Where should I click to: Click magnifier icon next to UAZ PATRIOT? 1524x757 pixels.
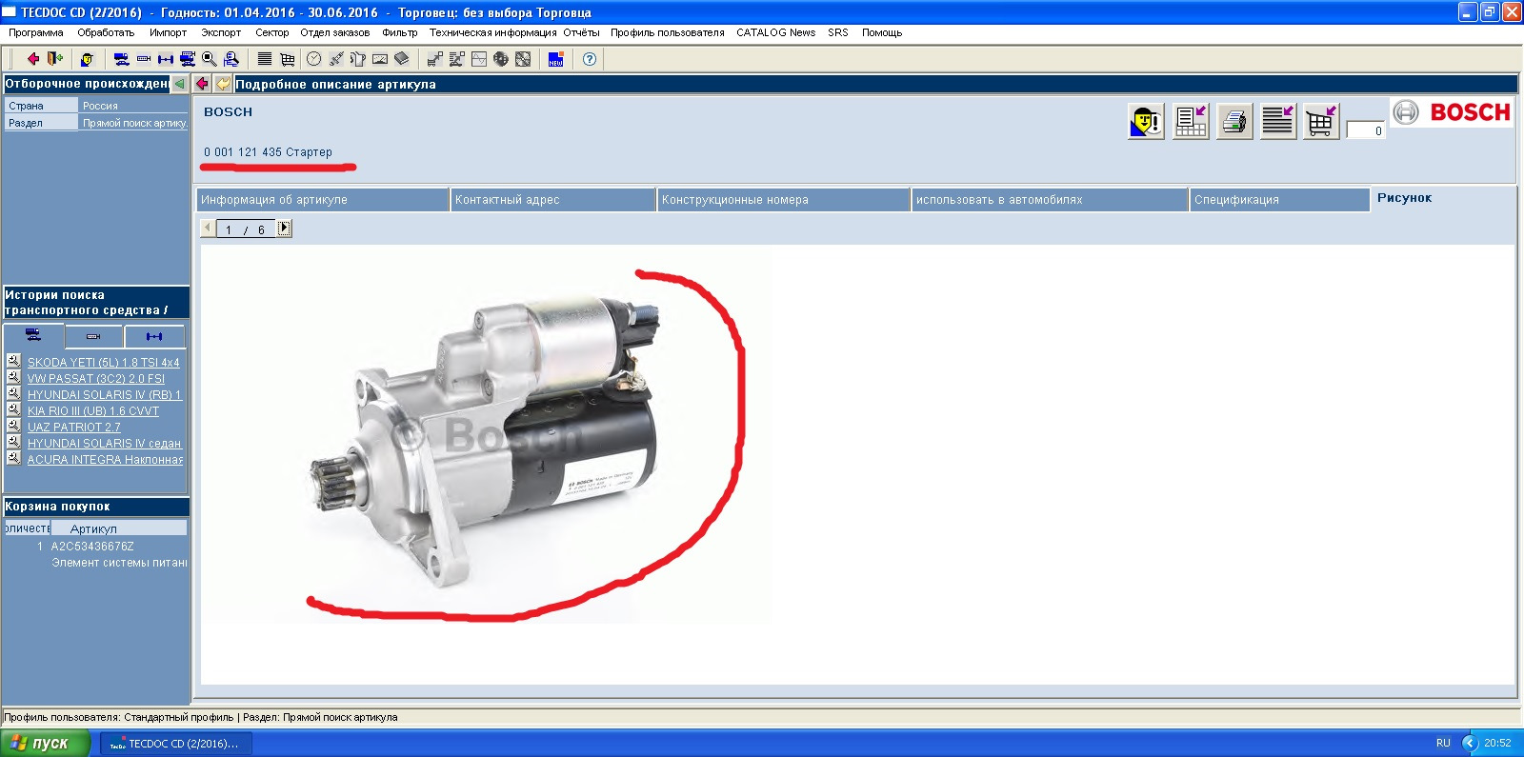click(x=13, y=426)
